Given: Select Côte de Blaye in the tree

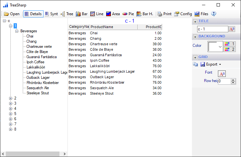Looking at the screenshot, I should click(x=37, y=52).
